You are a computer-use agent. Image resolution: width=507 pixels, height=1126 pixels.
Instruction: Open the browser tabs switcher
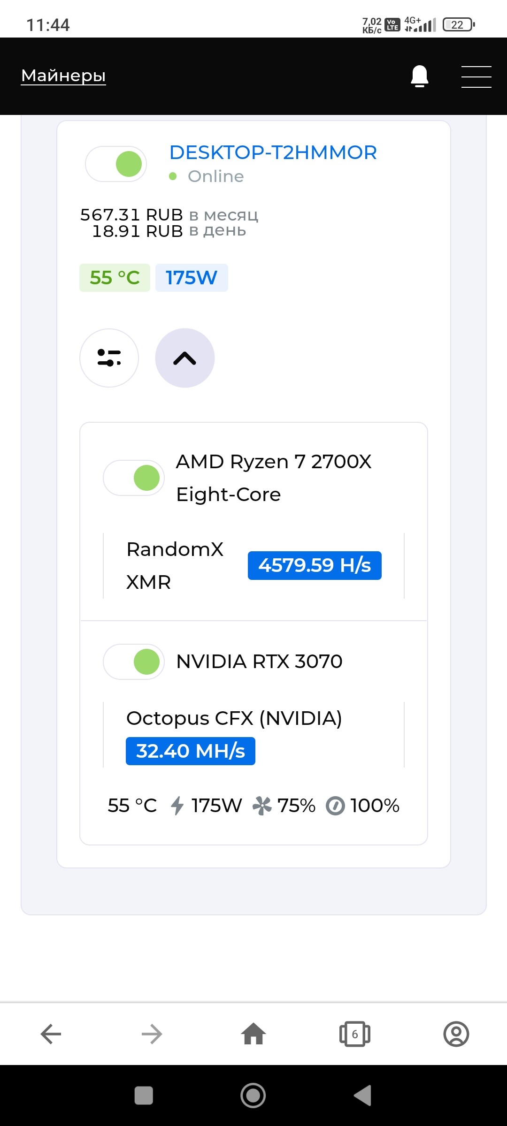coord(355,1034)
